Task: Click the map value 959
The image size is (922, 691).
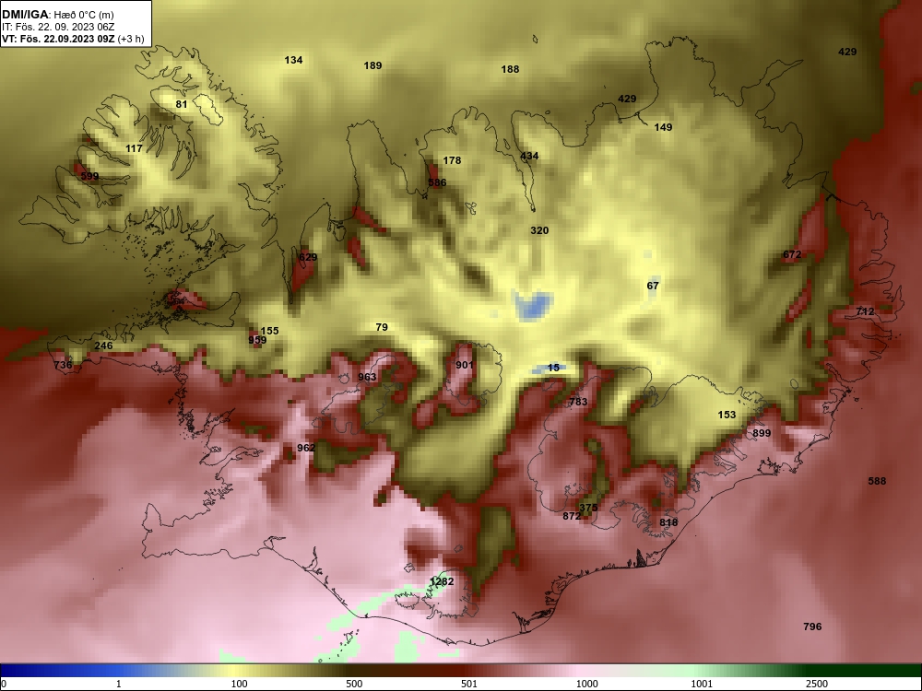Action: coord(257,340)
